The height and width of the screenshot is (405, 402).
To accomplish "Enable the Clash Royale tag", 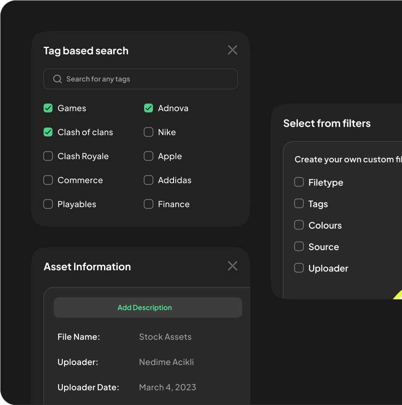I will [48, 156].
